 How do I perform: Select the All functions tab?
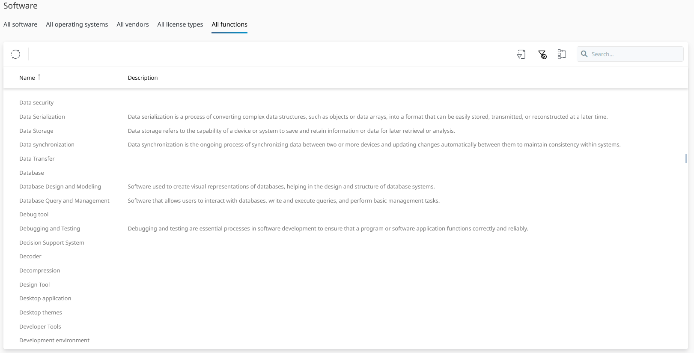(x=229, y=24)
